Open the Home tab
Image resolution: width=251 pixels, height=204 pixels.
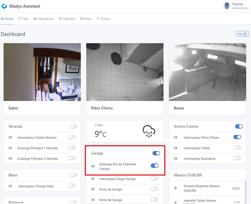[7, 19]
